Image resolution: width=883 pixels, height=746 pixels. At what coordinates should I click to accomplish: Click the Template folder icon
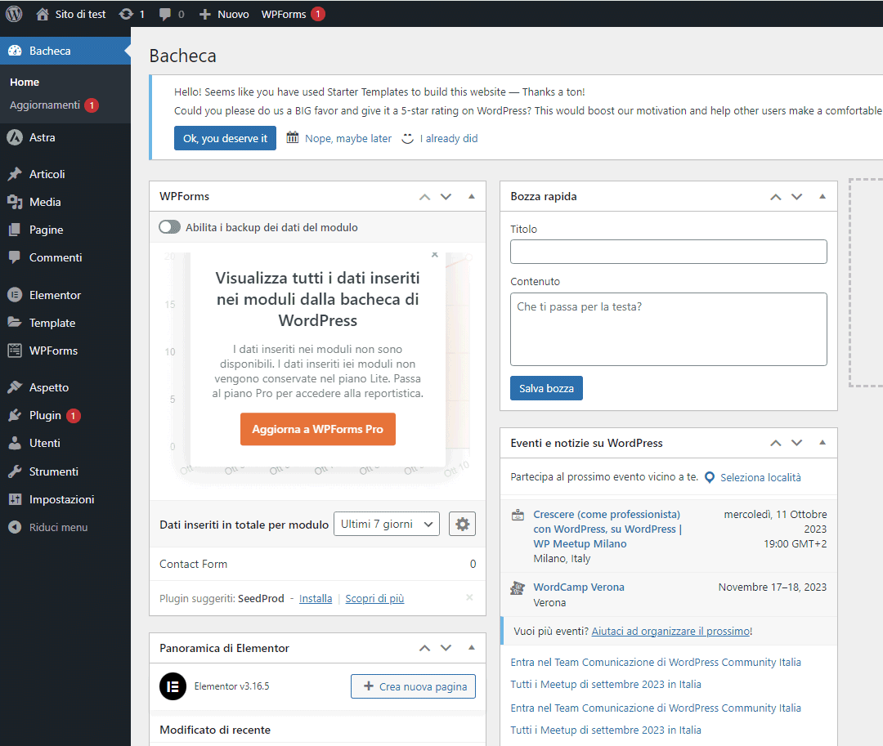(15, 323)
